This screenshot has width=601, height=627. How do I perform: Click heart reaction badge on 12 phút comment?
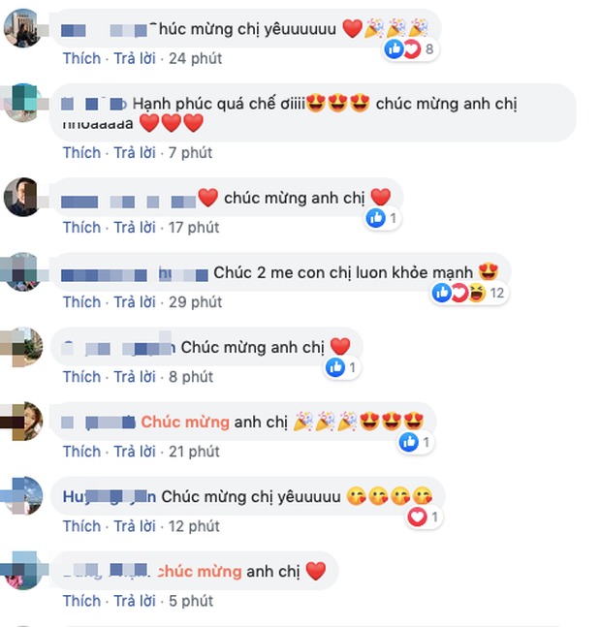click(417, 517)
